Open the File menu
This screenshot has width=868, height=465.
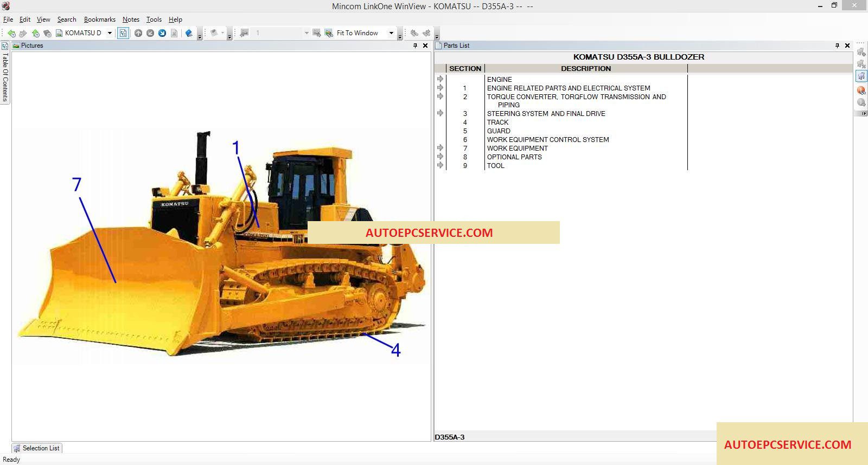(x=8, y=20)
